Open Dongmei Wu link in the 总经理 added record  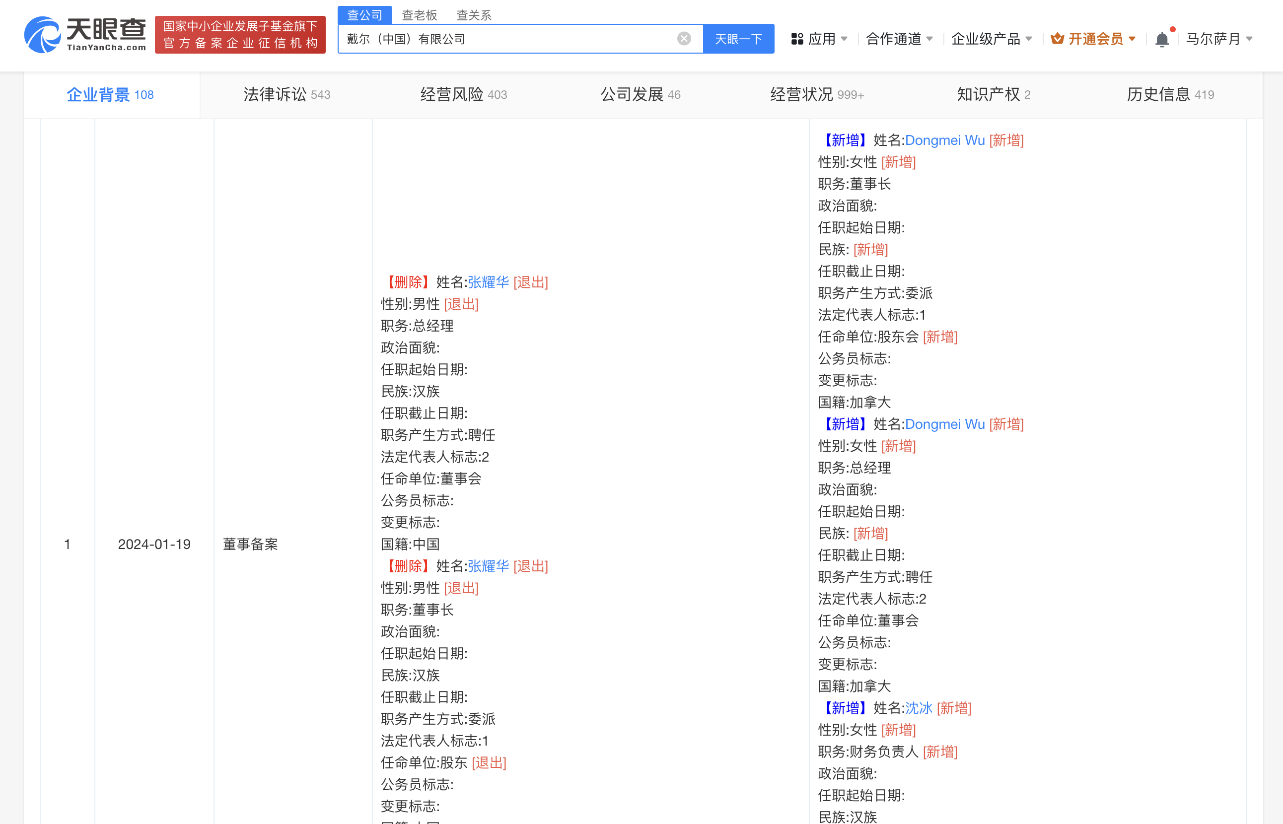coord(945,424)
